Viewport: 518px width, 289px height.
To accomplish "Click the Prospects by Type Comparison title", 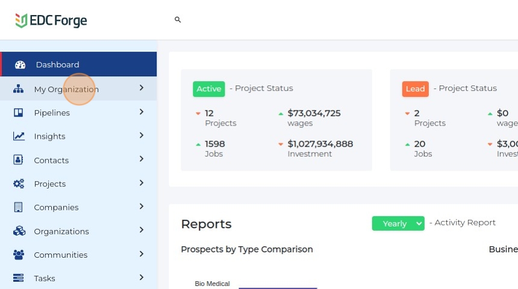I will click(x=247, y=249).
